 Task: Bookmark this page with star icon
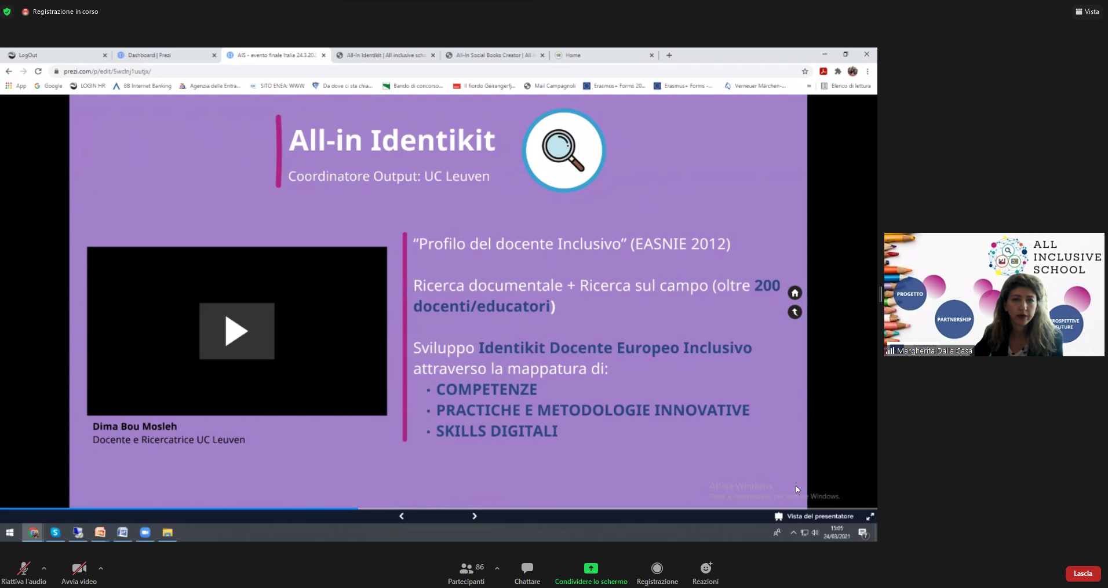[805, 71]
